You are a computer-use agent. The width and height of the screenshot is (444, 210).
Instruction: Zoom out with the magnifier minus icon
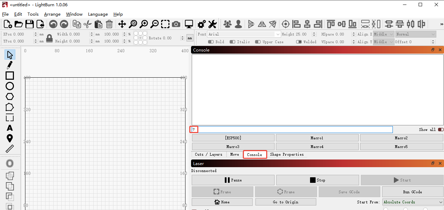154,24
